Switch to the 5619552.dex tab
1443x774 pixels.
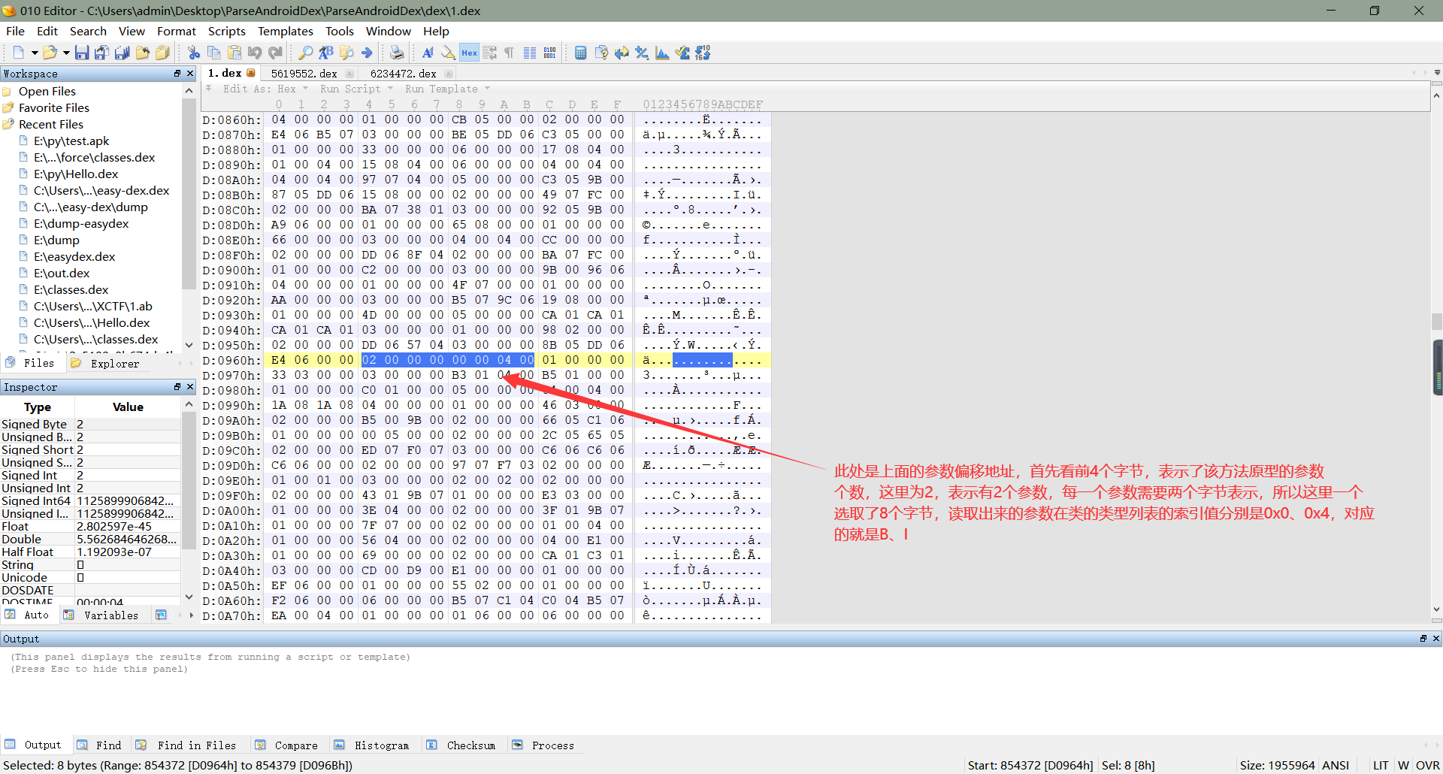(304, 73)
